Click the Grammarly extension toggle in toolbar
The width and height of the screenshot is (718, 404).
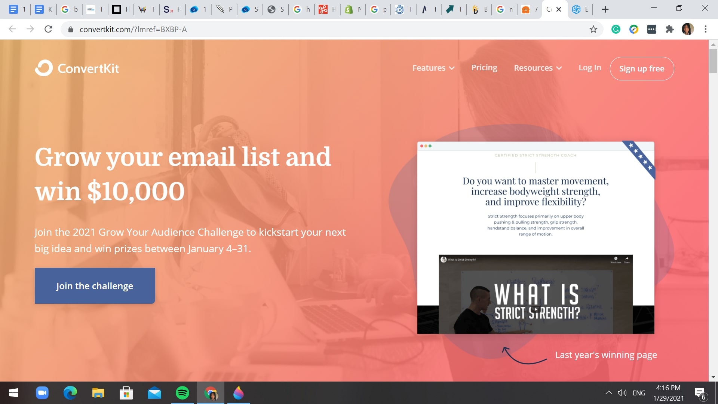[616, 29]
